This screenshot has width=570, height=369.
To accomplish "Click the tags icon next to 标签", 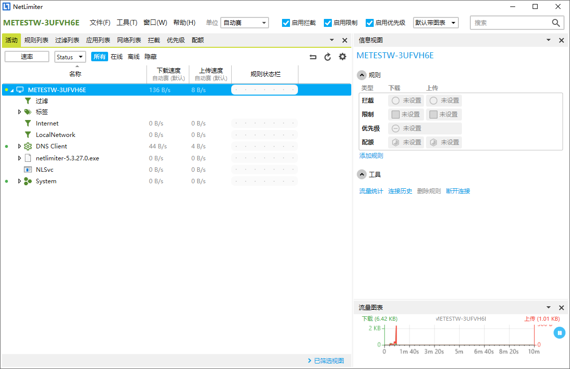I will pyautogui.click(x=28, y=112).
